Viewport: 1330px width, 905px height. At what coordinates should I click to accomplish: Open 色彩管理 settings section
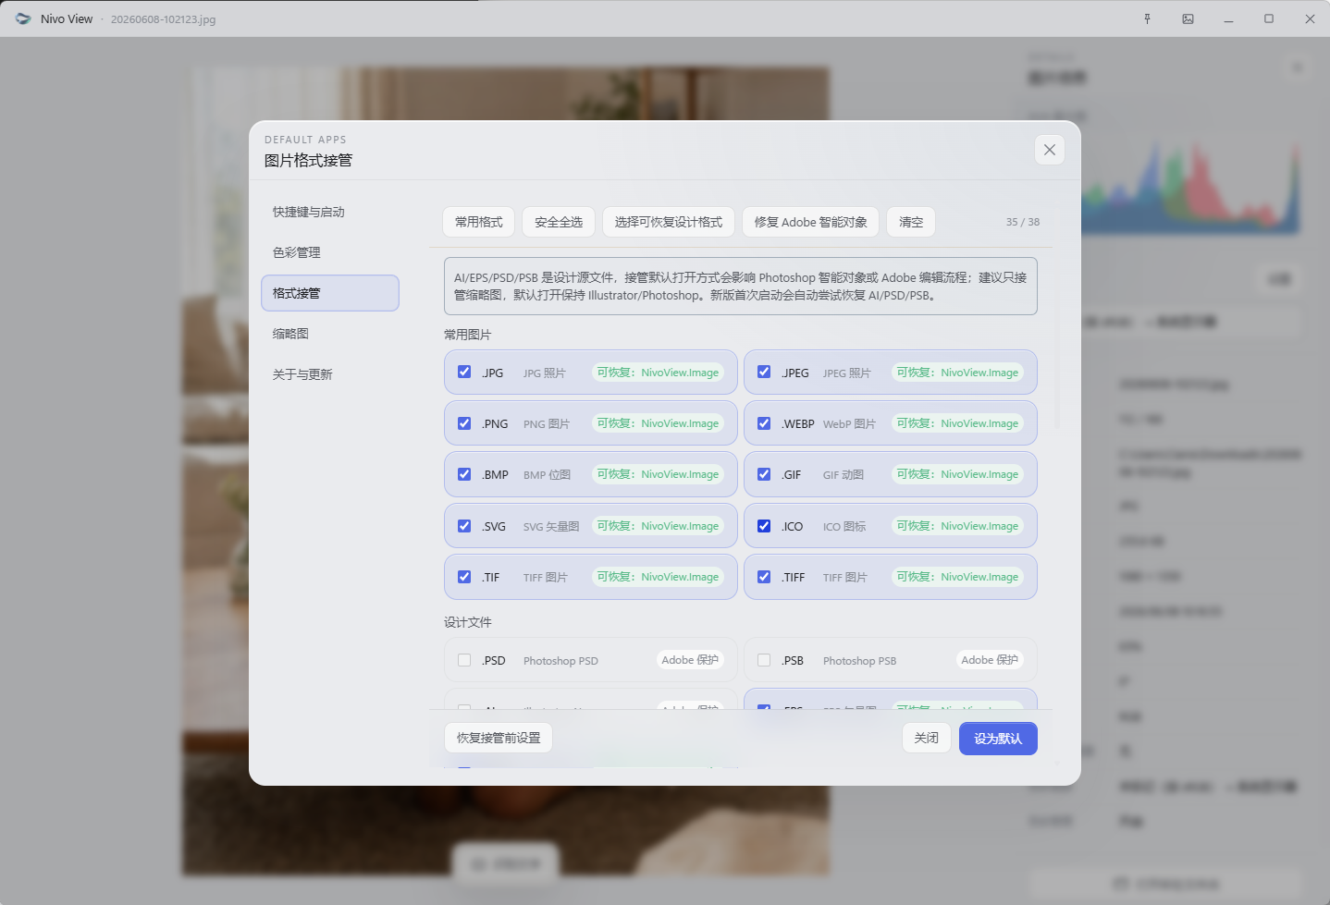click(x=330, y=252)
